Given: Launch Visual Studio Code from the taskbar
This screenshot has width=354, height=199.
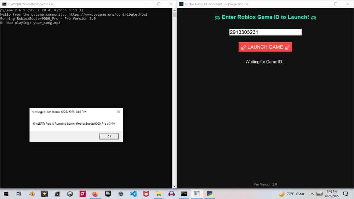Looking at the screenshot, I should [133, 194].
